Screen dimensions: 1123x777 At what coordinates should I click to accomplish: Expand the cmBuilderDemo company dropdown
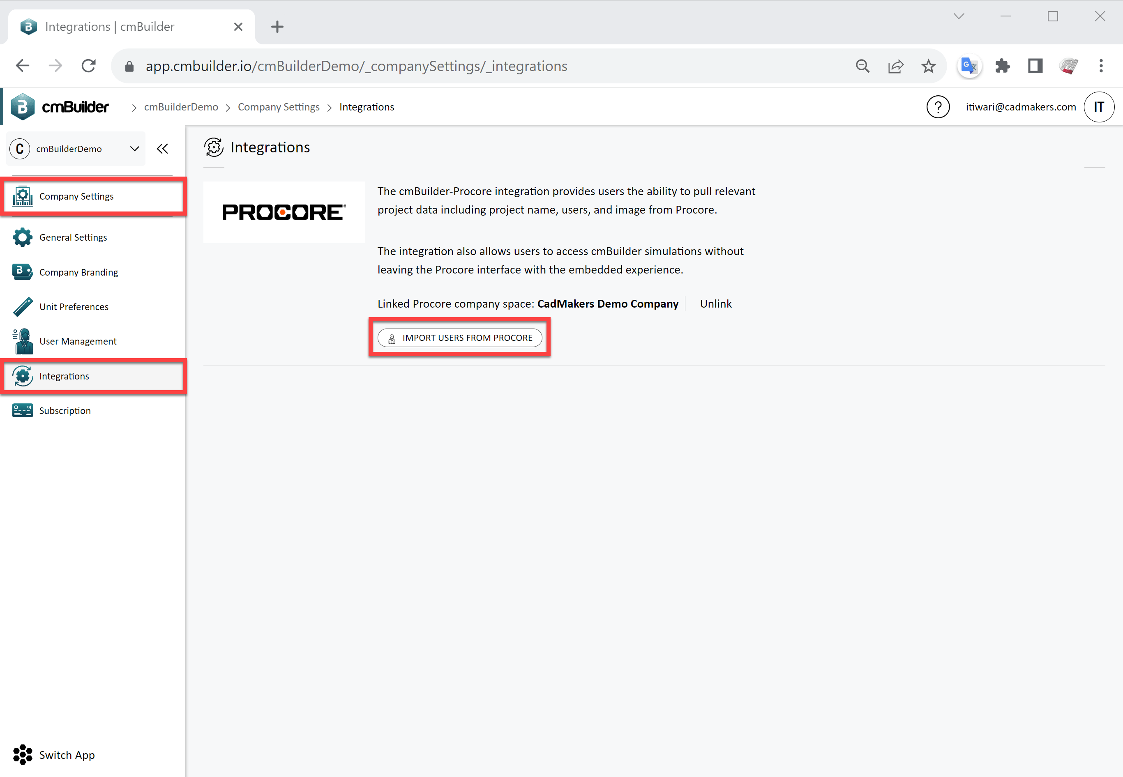tap(76, 149)
